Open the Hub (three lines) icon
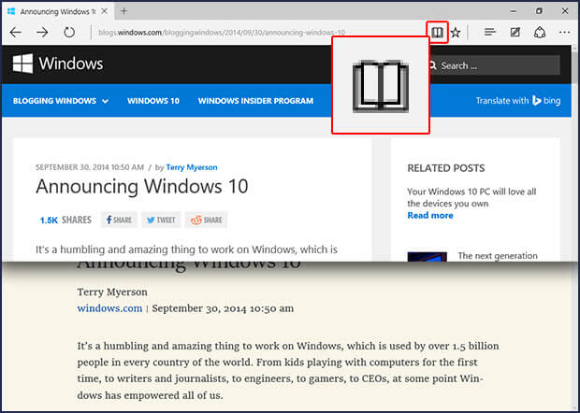Image resolution: width=580 pixels, height=413 pixels. coord(490,33)
